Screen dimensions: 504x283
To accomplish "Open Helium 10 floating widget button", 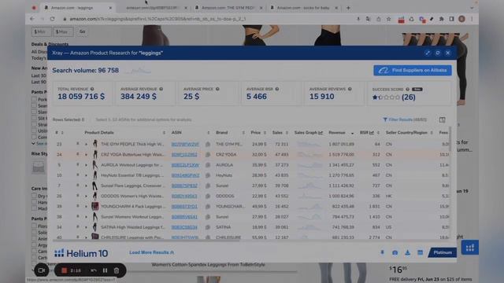I will tap(470, 248).
